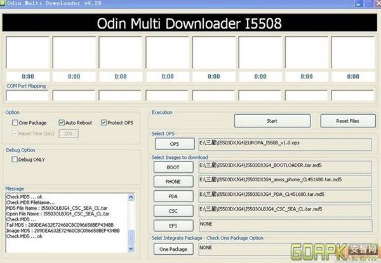
Task: Maximize the Odin Multi Downloader window
Action: pyautogui.click(x=368, y=4)
